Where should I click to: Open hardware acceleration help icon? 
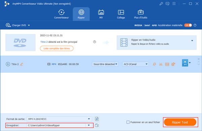195,25
